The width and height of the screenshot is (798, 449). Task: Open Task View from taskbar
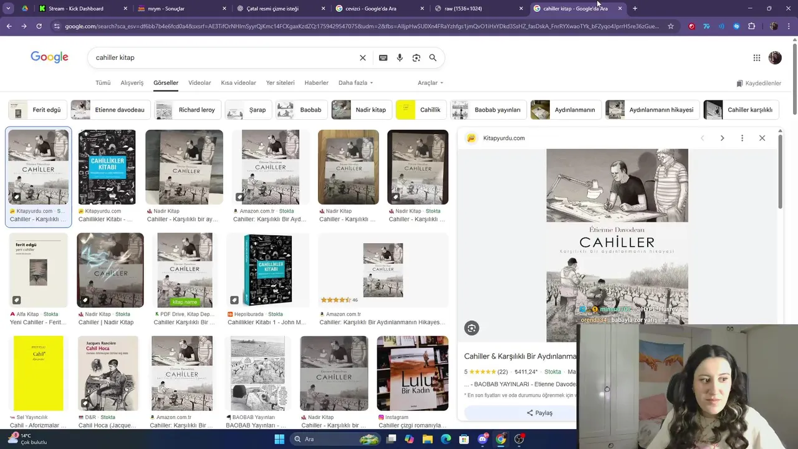tap(391, 439)
